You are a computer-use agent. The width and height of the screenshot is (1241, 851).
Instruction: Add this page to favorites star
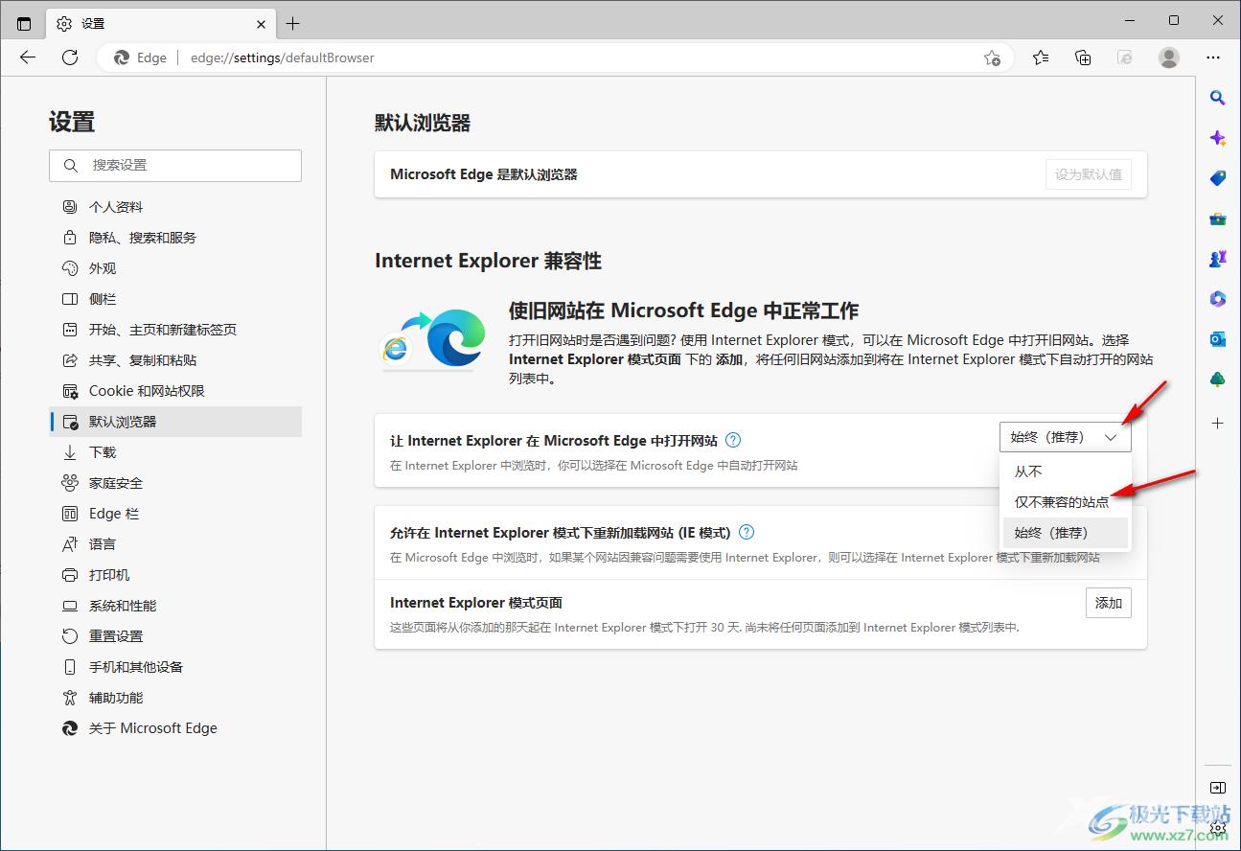coord(992,57)
